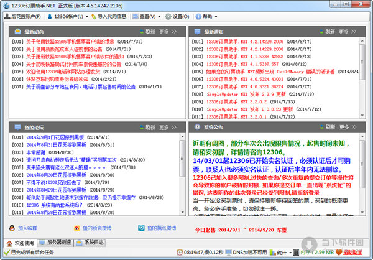Expand the 查看 dropdown arrow
The image size is (373, 260).
click(x=159, y=17)
